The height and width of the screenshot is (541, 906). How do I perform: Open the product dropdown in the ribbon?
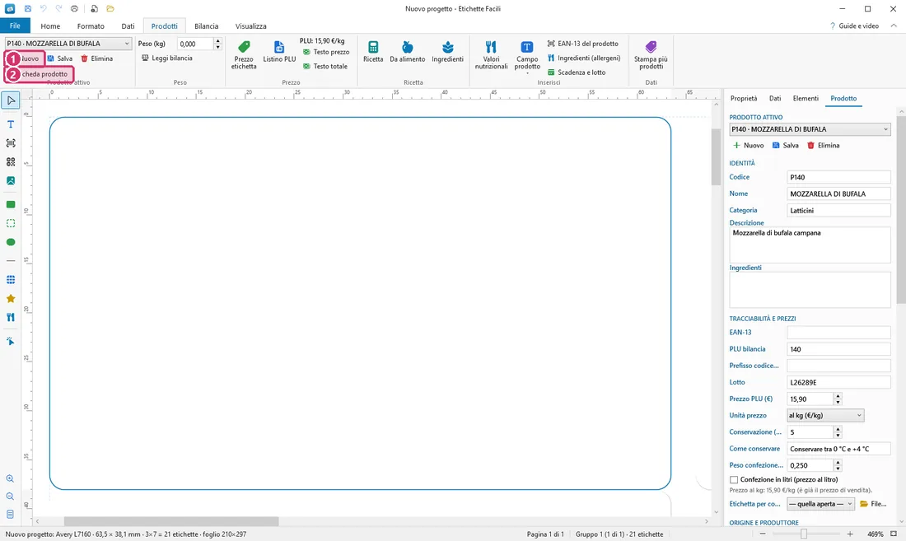coord(68,44)
